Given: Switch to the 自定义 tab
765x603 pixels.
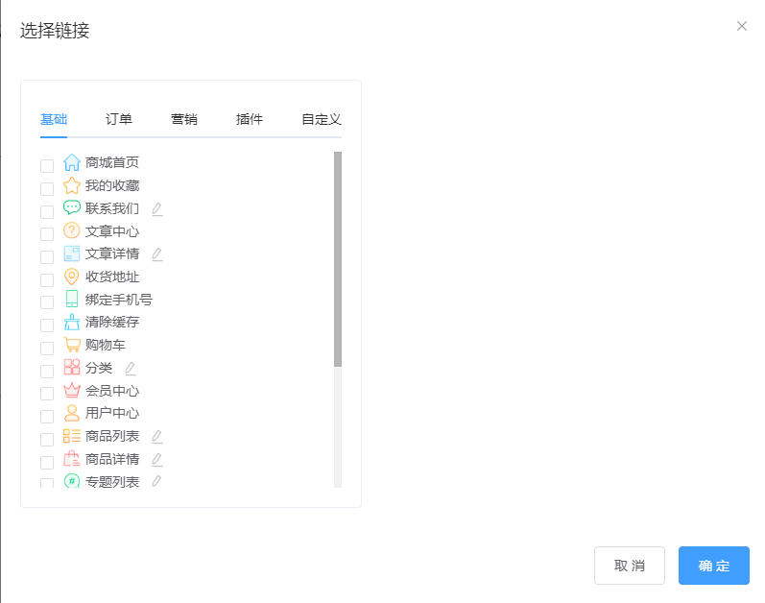Looking at the screenshot, I should (x=321, y=119).
